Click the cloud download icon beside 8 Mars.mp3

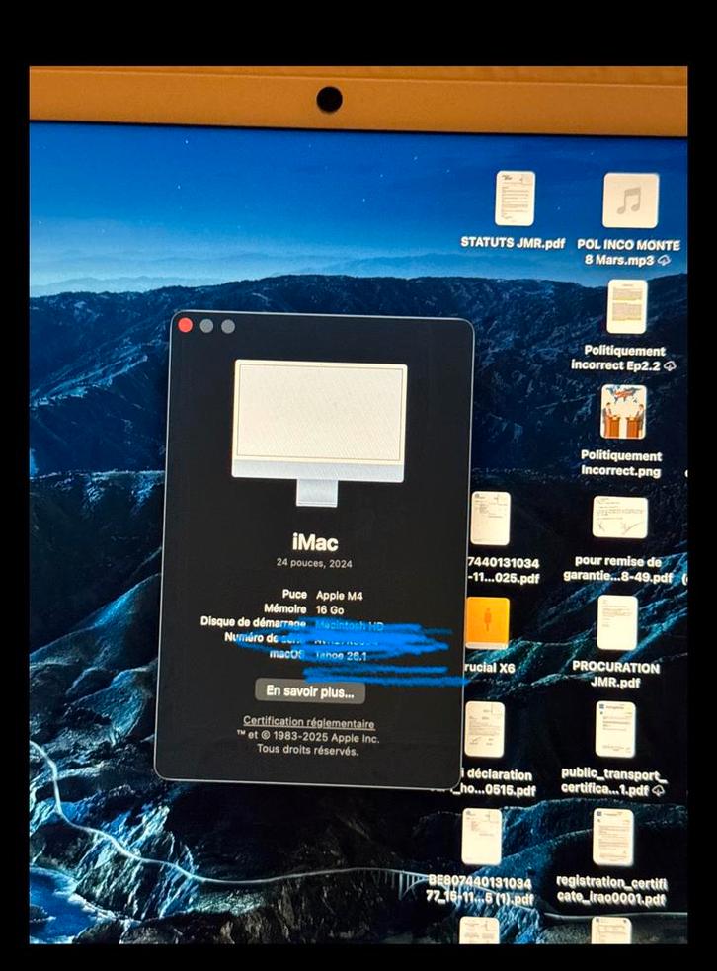[x=665, y=260]
